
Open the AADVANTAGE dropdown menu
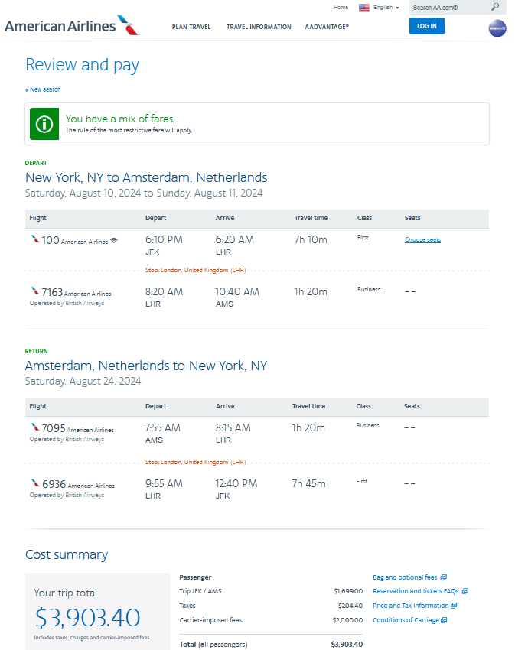326,27
